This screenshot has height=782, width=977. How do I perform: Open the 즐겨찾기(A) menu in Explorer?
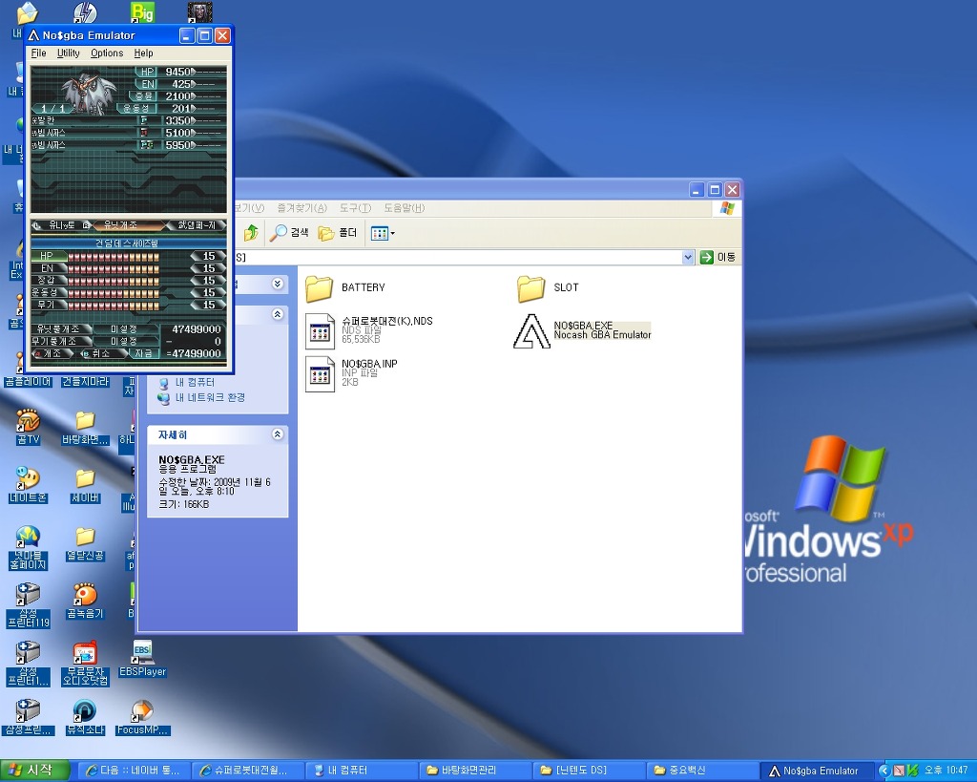click(x=301, y=207)
